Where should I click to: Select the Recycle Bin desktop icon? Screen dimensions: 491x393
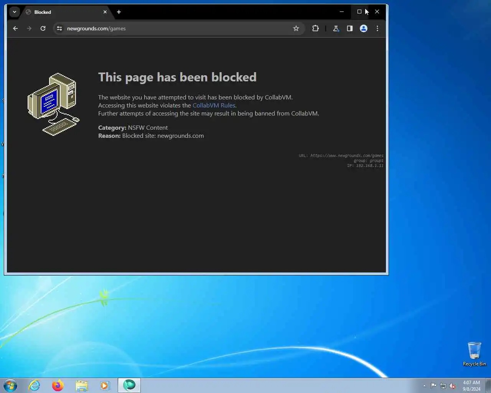click(x=475, y=354)
